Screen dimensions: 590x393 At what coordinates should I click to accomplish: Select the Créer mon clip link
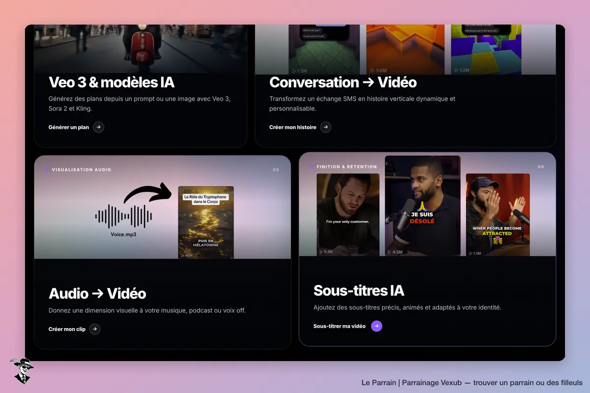click(67, 329)
